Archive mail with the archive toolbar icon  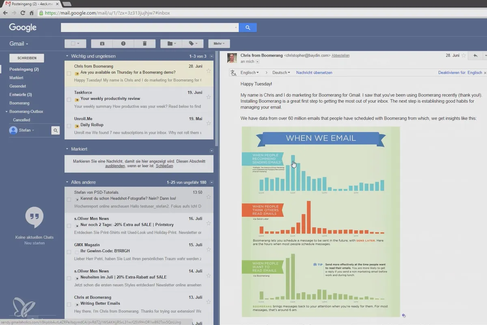coord(102,43)
